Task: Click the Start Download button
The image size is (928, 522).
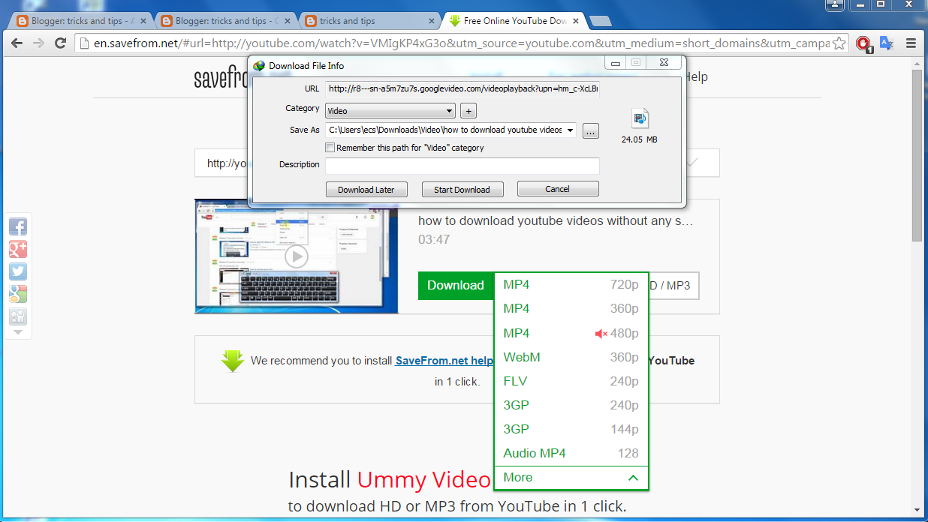Action: tap(462, 190)
